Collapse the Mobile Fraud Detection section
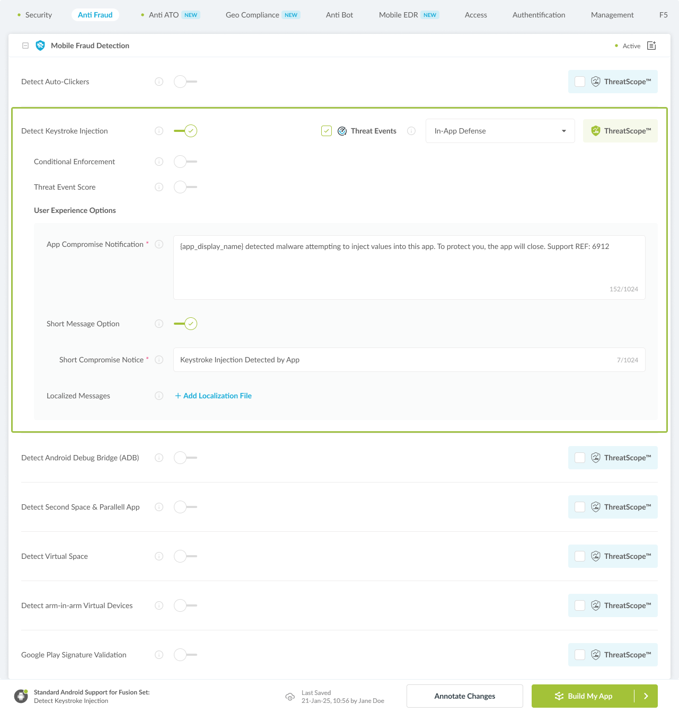The height and width of the screenshot is (713, 679). click(x=25, y=46)
